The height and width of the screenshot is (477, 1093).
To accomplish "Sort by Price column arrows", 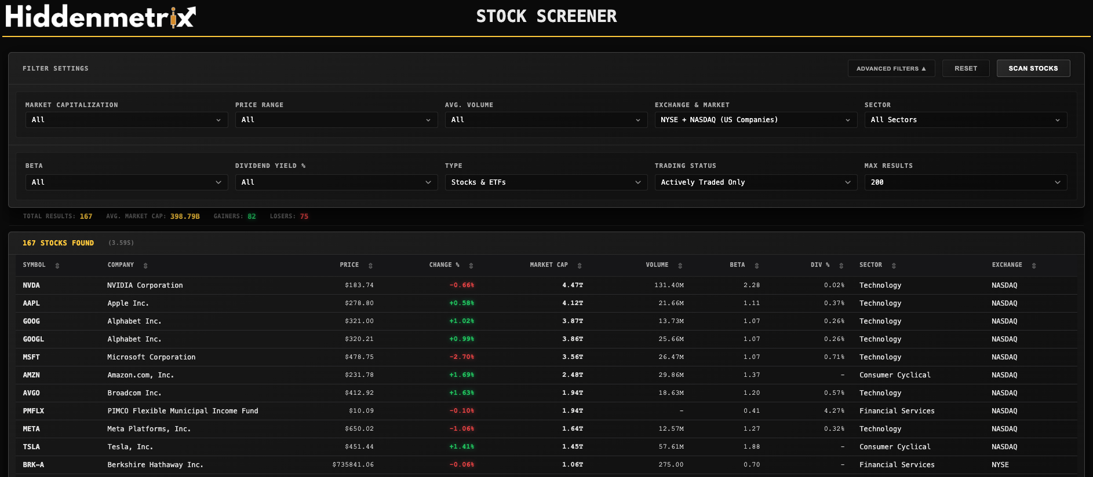I will 370,266.
